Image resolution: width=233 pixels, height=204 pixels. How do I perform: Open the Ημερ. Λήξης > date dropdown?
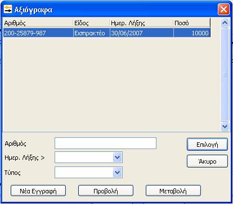(118, 157)
